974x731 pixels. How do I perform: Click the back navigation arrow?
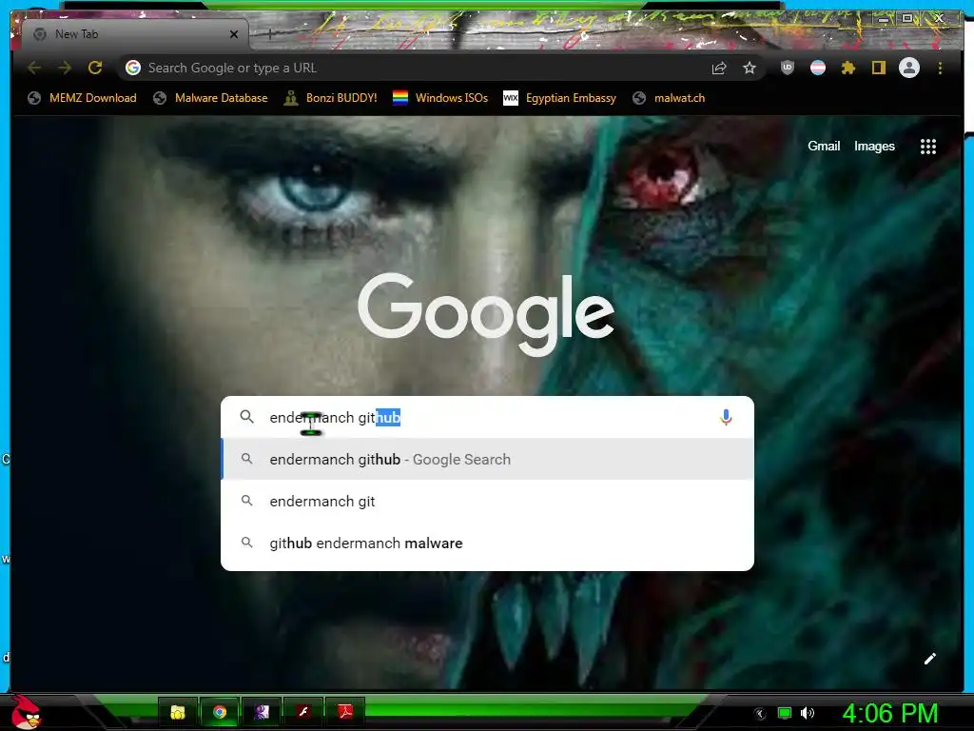coord(34,68)
